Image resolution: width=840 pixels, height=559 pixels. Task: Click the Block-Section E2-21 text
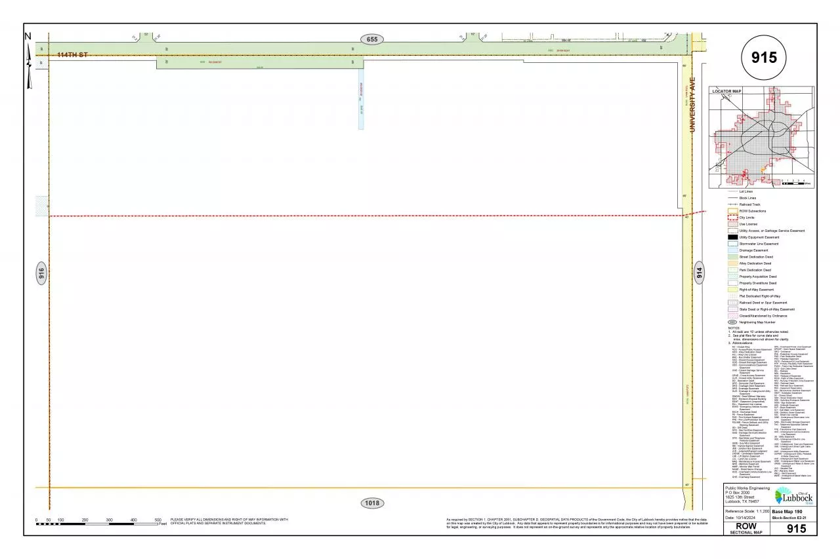(790, 518)
